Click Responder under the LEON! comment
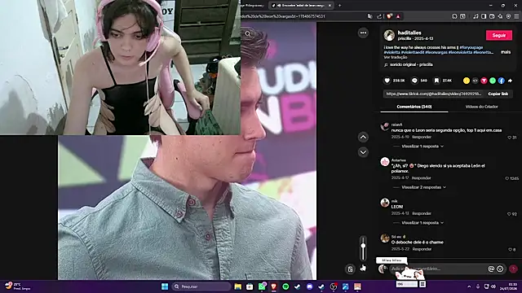 coord(422,213)
